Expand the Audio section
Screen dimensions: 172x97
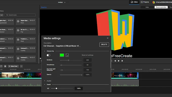click(45, 81)
